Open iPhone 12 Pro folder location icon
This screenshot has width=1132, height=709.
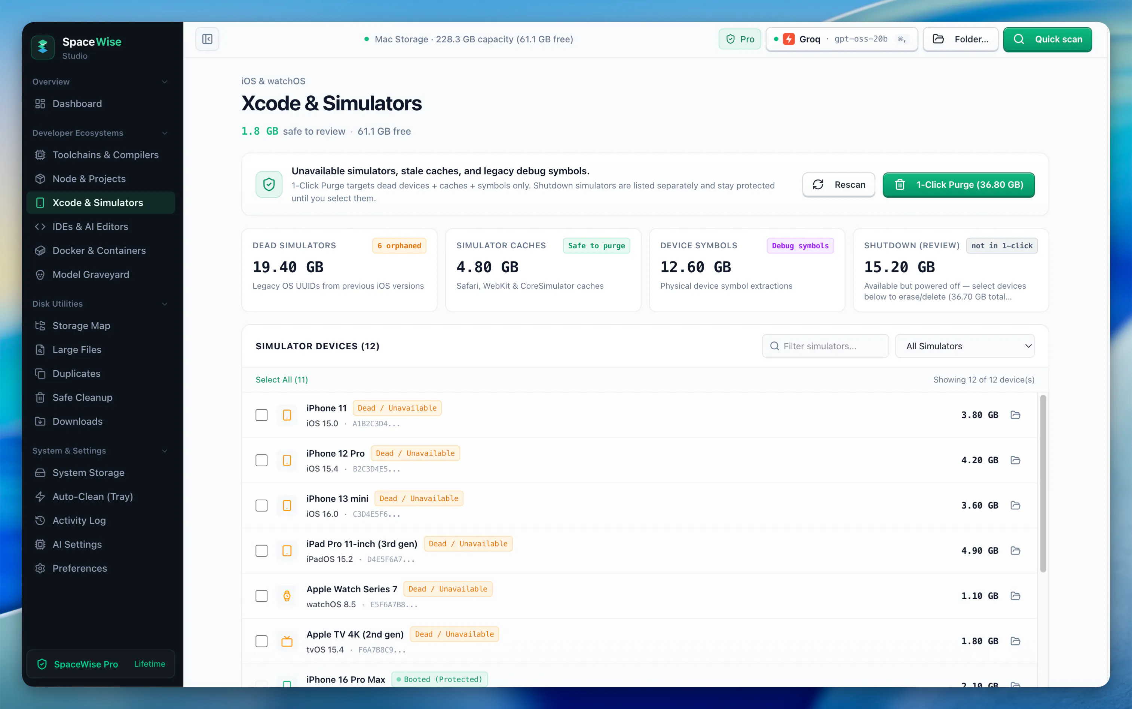click(1015, 460)
